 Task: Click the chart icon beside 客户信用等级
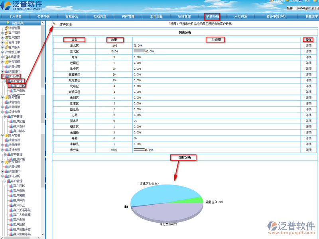click(x=11, y=234)
